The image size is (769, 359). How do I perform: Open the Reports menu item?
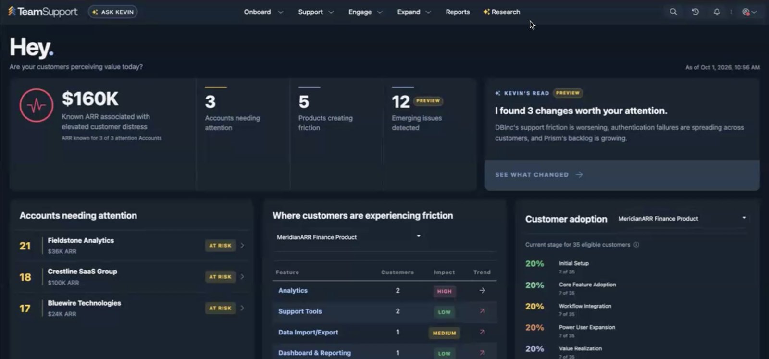click(x=458, y=12)
